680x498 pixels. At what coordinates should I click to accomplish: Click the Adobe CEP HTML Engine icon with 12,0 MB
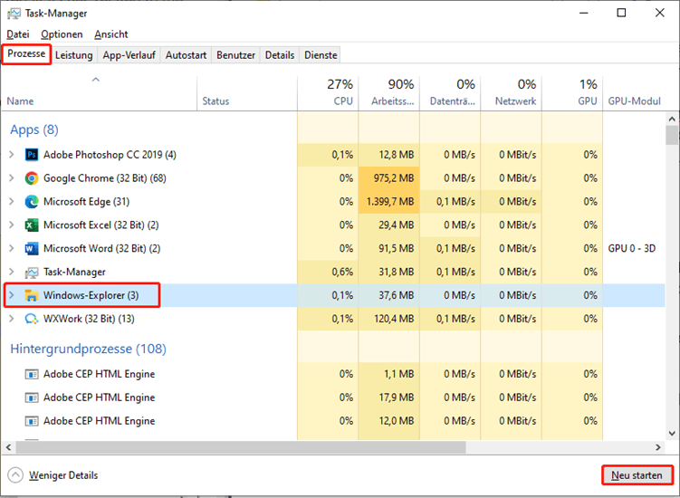click(32, 421)
